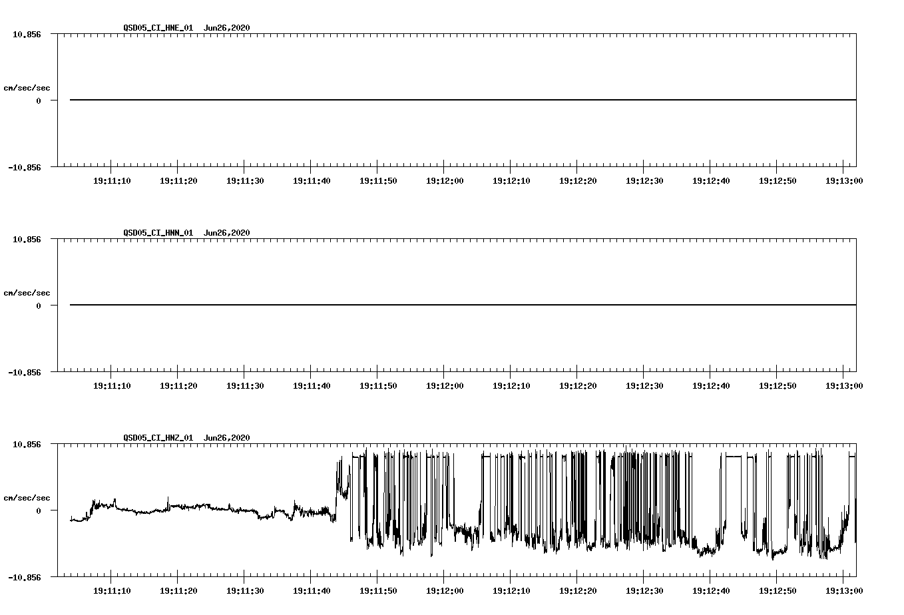Viewport: 904px width, 615px height.
Task: Click 19:12:00 time label under HNE chart
Action: tap(445, 181)
